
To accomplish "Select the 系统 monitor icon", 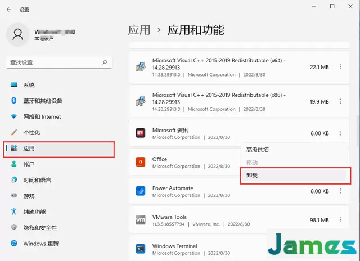I will coord(13,85).
